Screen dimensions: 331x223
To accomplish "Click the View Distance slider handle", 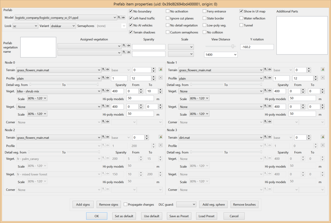I will [233, 47].
